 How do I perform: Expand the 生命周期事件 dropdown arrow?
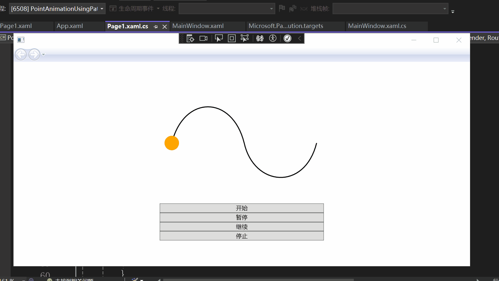pyautogui.click(x=158, y=9)
